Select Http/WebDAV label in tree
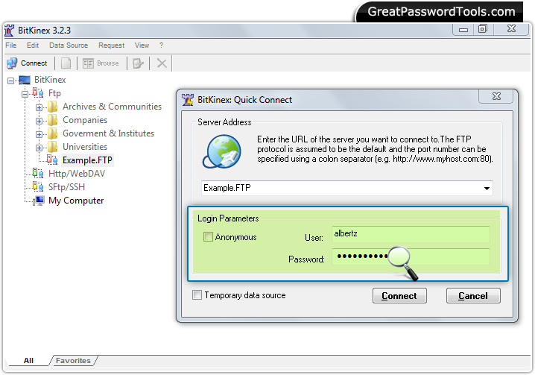 (x=77, y=174)
